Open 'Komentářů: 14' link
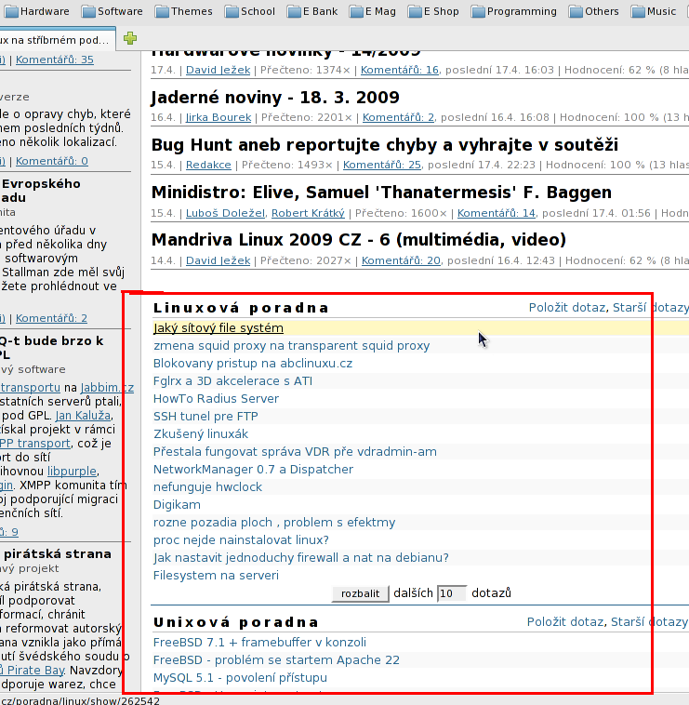 pyautogui.click(x=497, y=213)
